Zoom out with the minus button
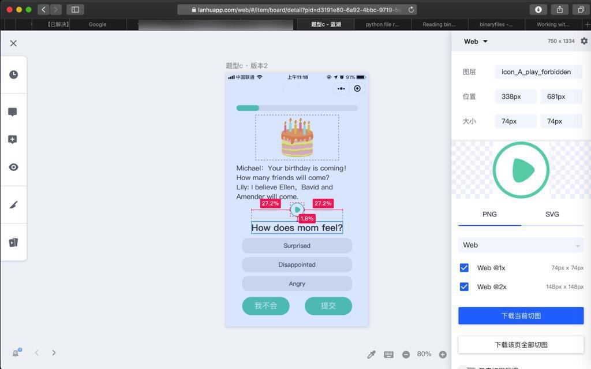This screenshot has height=369, width=591. (x=406, y=355)
